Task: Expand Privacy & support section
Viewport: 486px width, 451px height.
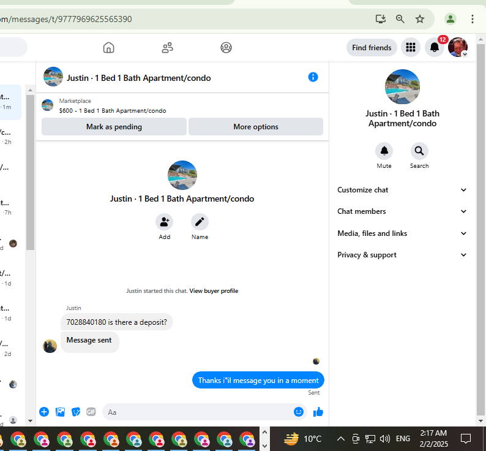Action: pyautogui.click(x=402, y=255)
